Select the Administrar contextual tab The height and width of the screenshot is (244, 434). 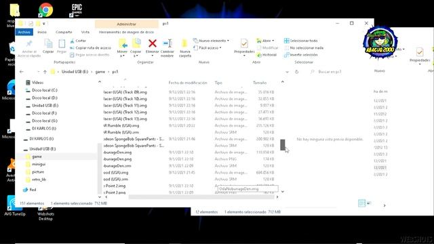(x=127, y=24)
